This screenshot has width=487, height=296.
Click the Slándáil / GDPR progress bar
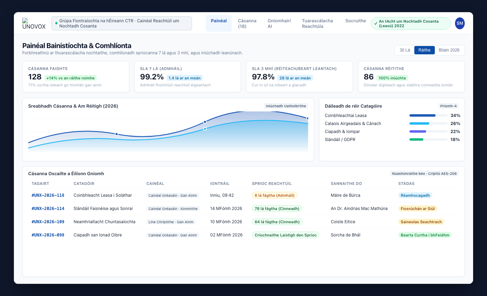[x=429, y=139]
